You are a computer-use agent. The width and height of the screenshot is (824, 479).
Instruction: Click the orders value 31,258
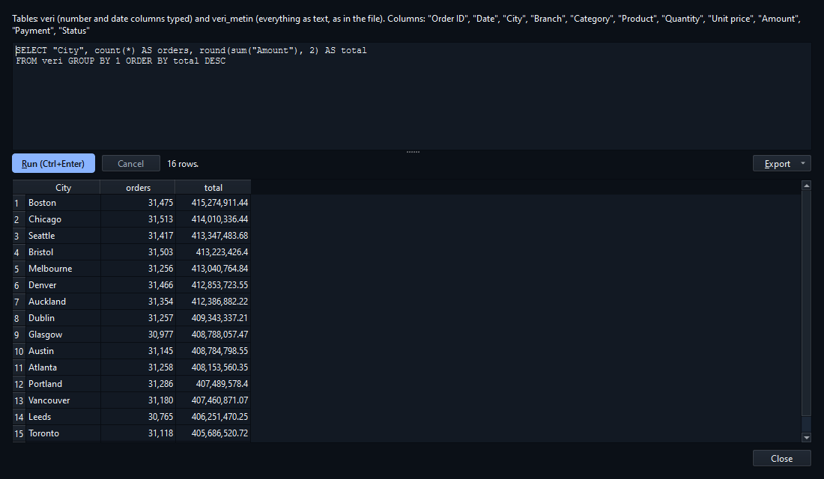click(x=139, y=367)
